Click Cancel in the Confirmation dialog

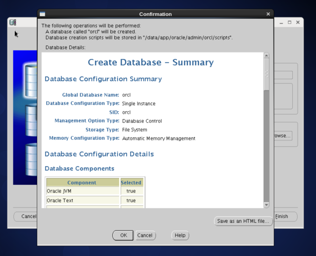(x=145, y=235)
